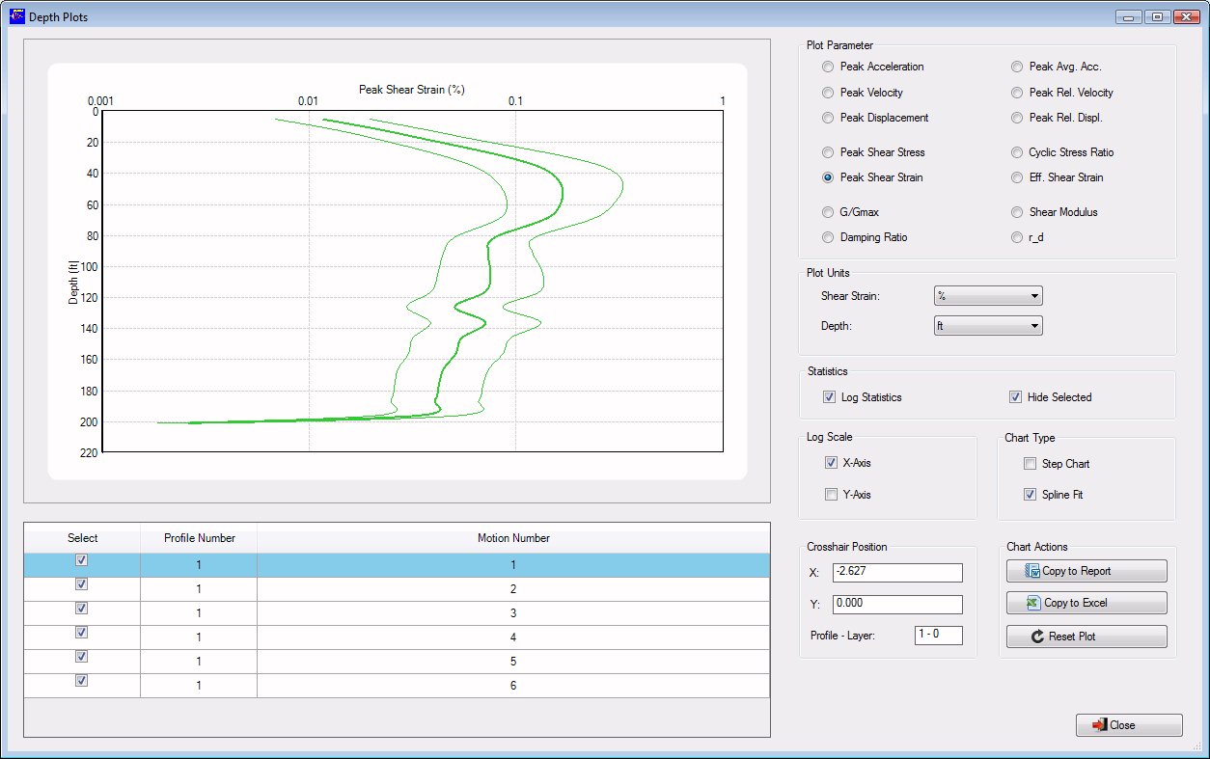Click Motion Number cell reading 5
The image size is (1210, 759).
513,662
